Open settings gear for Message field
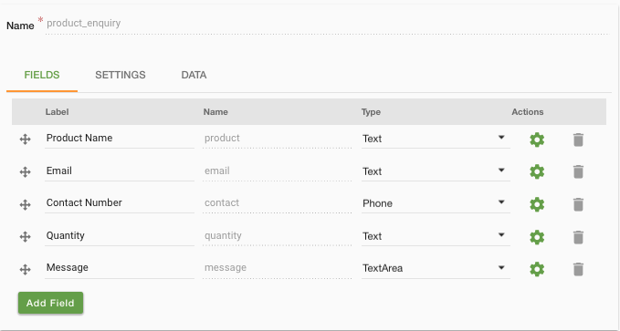The width and height of the screenshot is (620, 331). coord(537,269)
